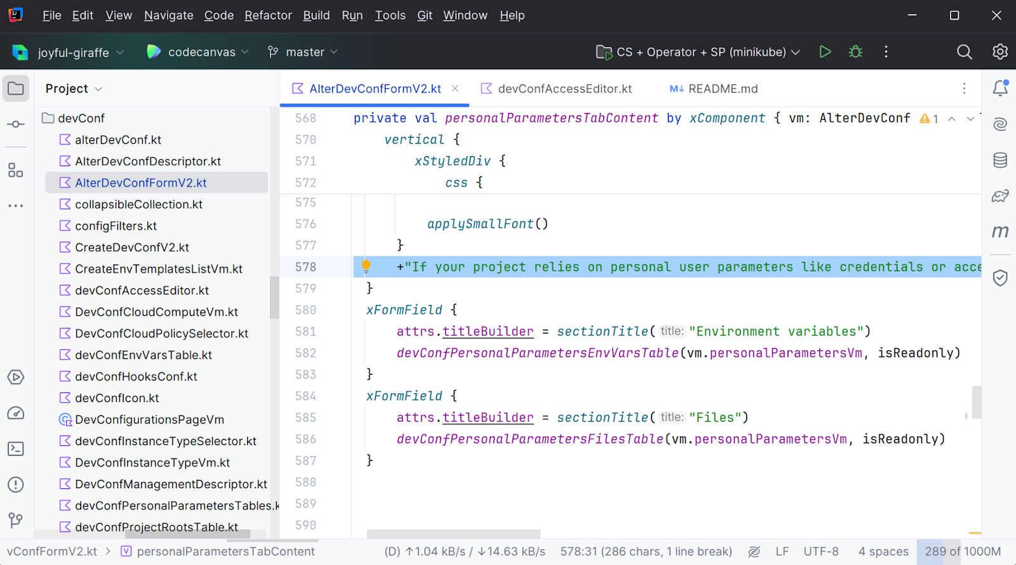Open the File menu
This screenshot has height=565, width=1016.
tap(52, 15)
